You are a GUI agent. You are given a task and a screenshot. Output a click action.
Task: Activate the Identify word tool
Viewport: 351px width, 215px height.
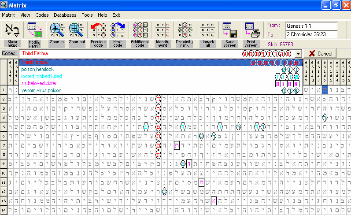[x=163, y=30]
